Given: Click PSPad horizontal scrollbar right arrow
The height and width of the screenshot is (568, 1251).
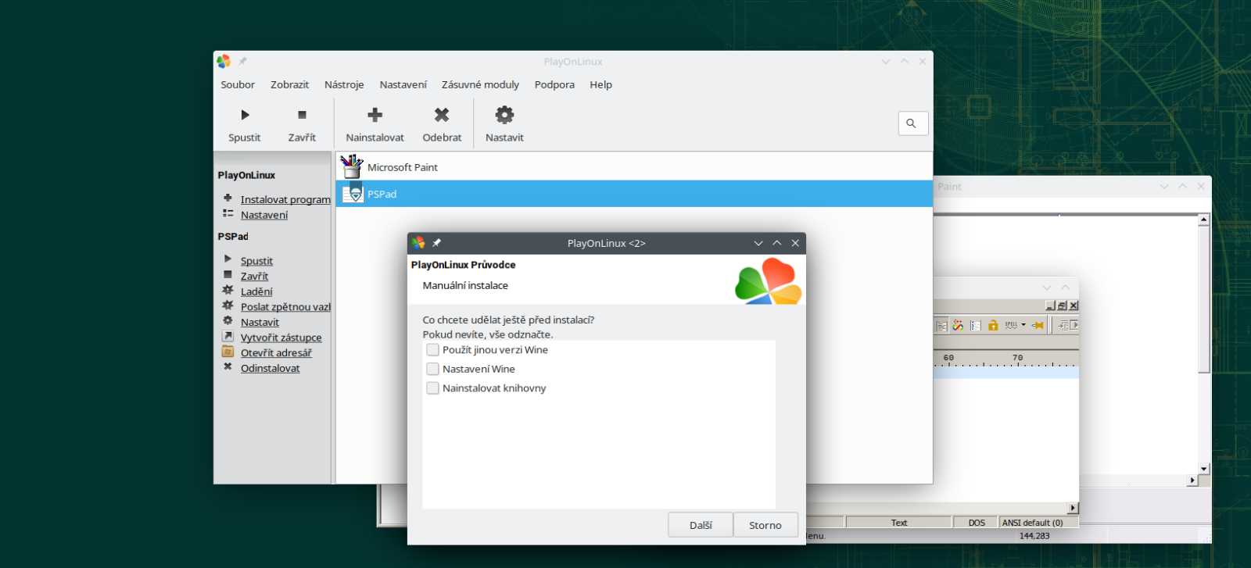Looking at the screenshot, I should pyautogui.click(x=1073, y=508).
